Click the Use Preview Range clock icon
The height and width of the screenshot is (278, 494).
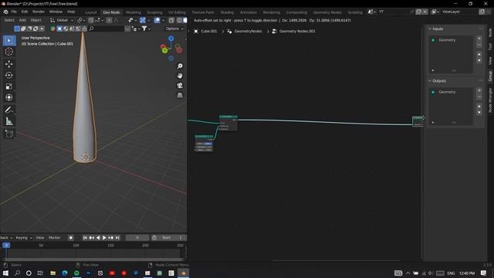tap(154, 238)
